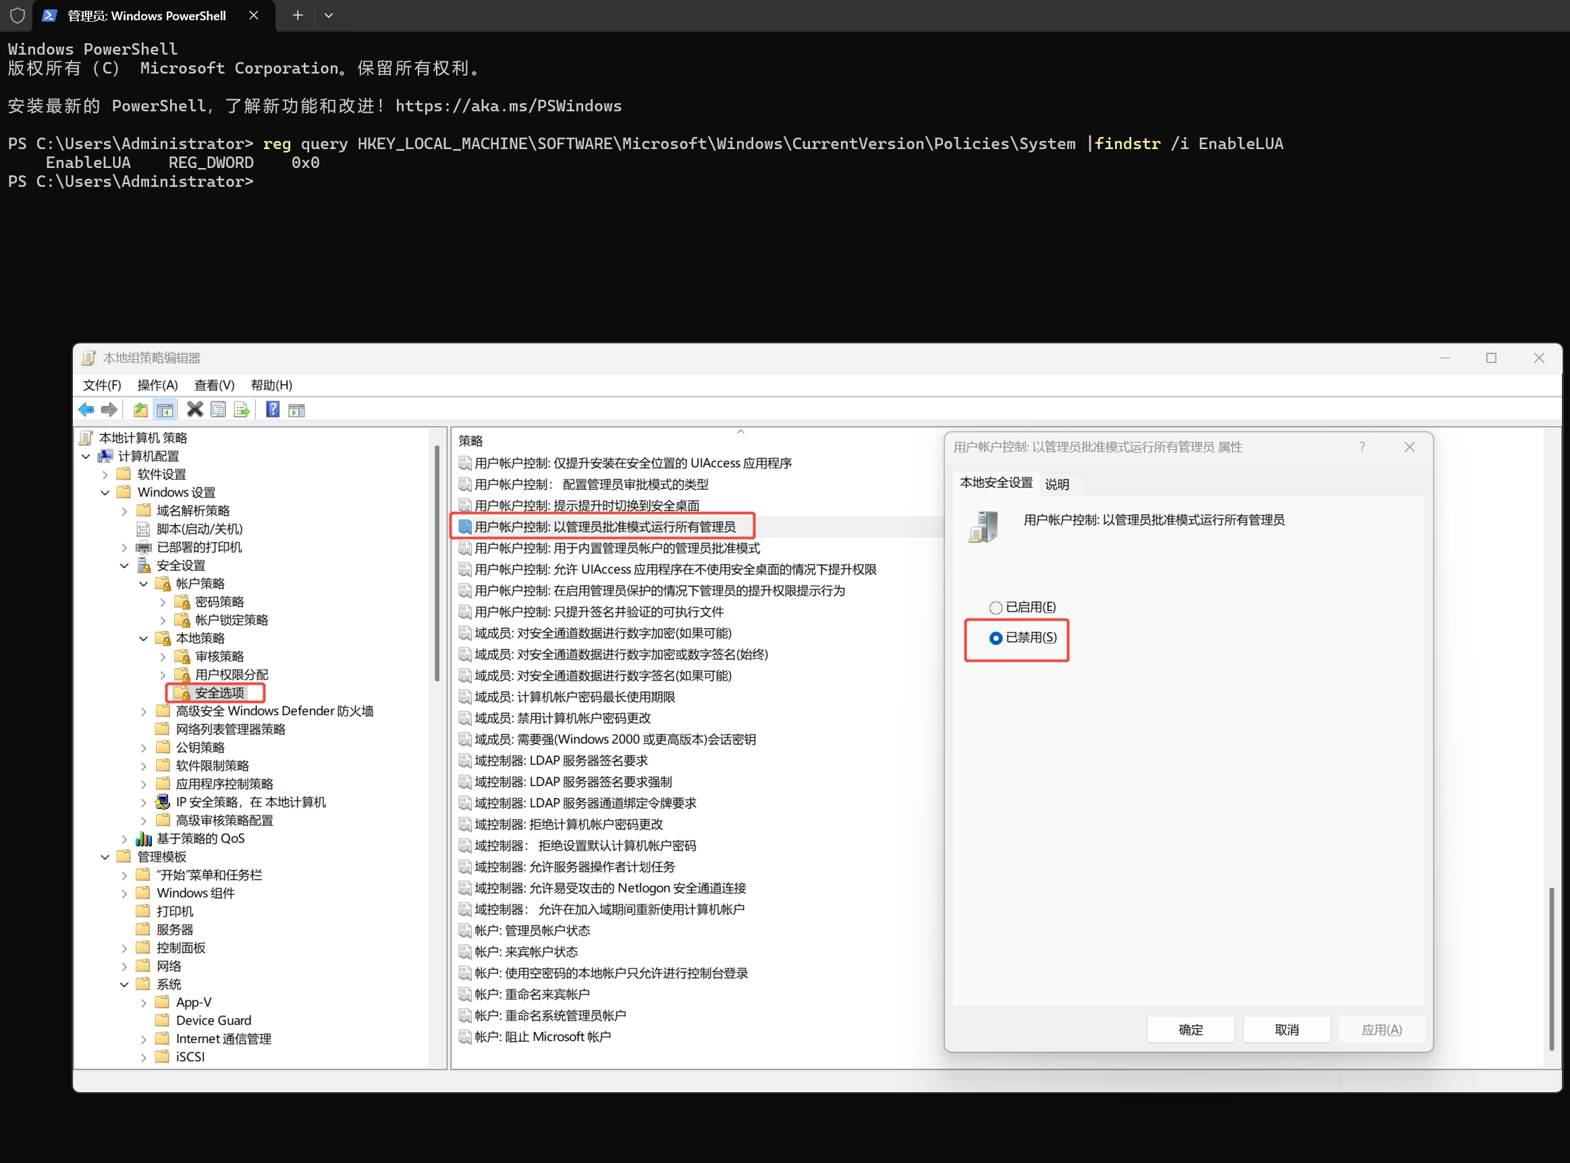Click the 取消 button
This screenshot has width=1570, height=1163.
[1286, 1029]
